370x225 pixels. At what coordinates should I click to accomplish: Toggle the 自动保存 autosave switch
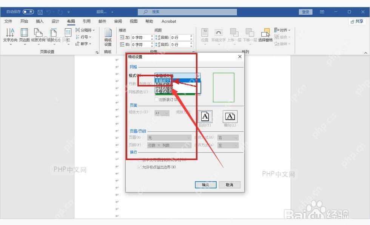tap(28, 12)
